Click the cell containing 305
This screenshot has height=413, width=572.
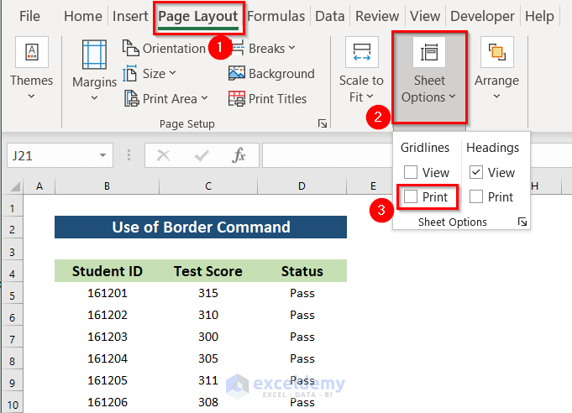[x=208, y=358]
